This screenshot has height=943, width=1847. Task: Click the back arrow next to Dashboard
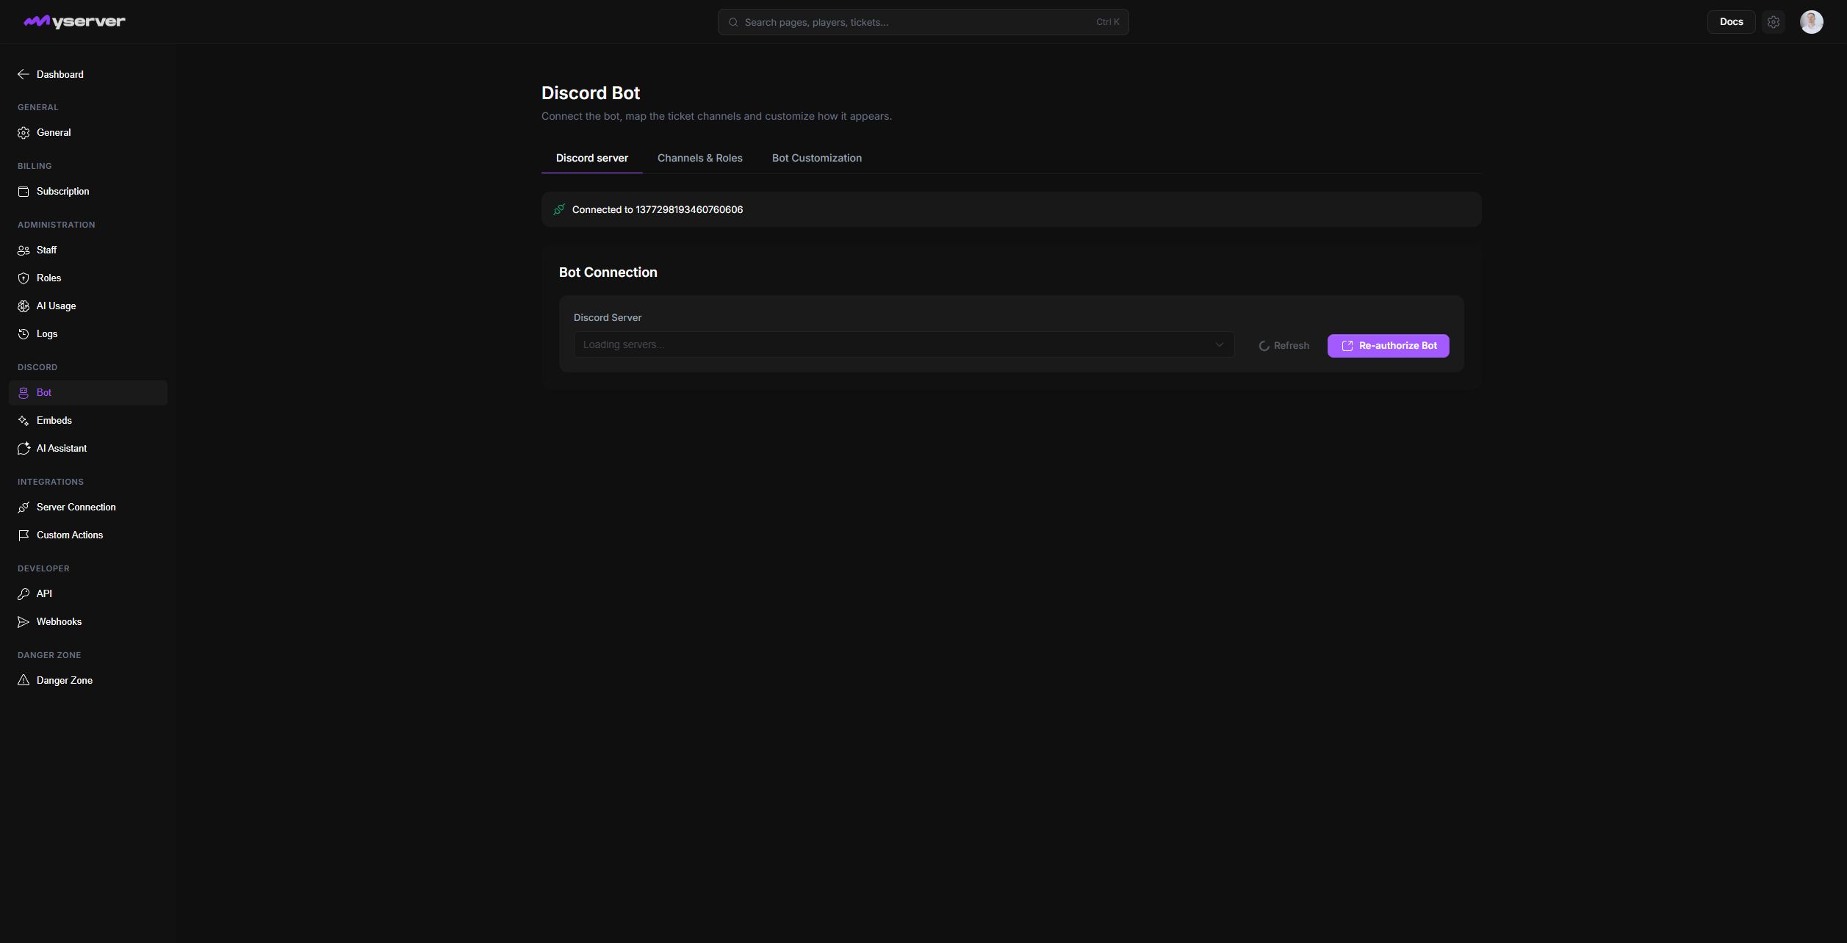point(24,74)
